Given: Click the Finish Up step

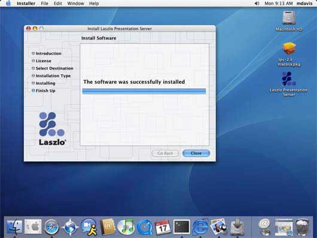Looking at the screenshot, I should tap(44, 90).
